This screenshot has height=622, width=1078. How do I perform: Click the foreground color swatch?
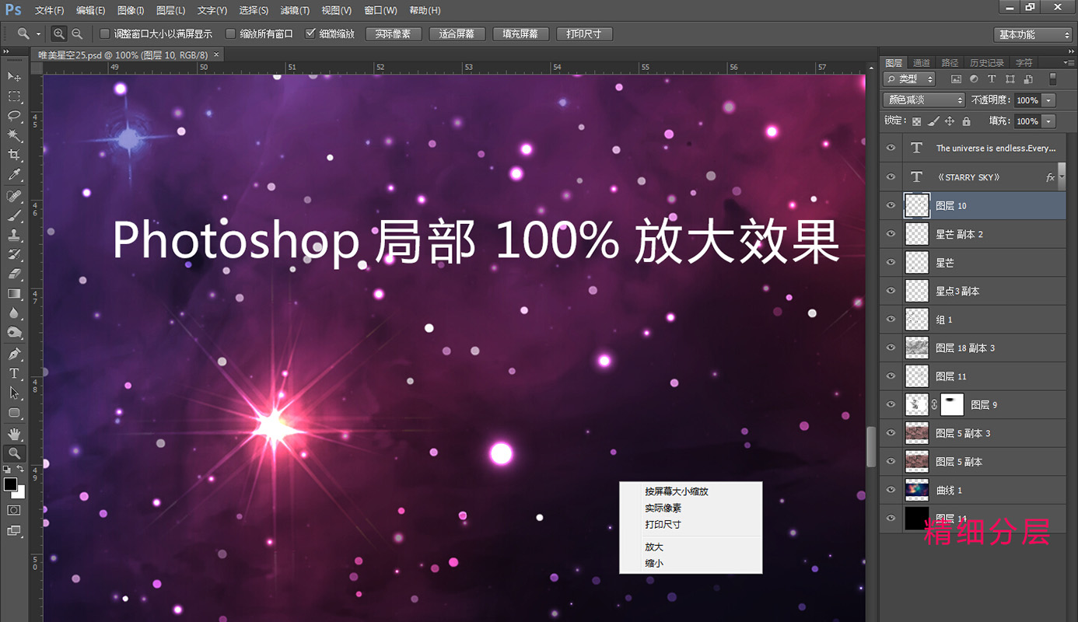coord(10,484)
